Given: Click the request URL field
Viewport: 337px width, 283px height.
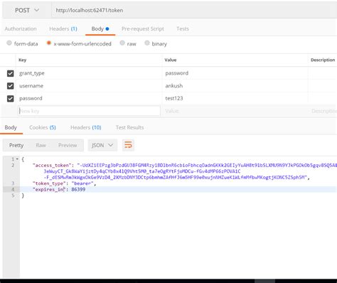Looking at the screenshot, I should click(194, 10).
